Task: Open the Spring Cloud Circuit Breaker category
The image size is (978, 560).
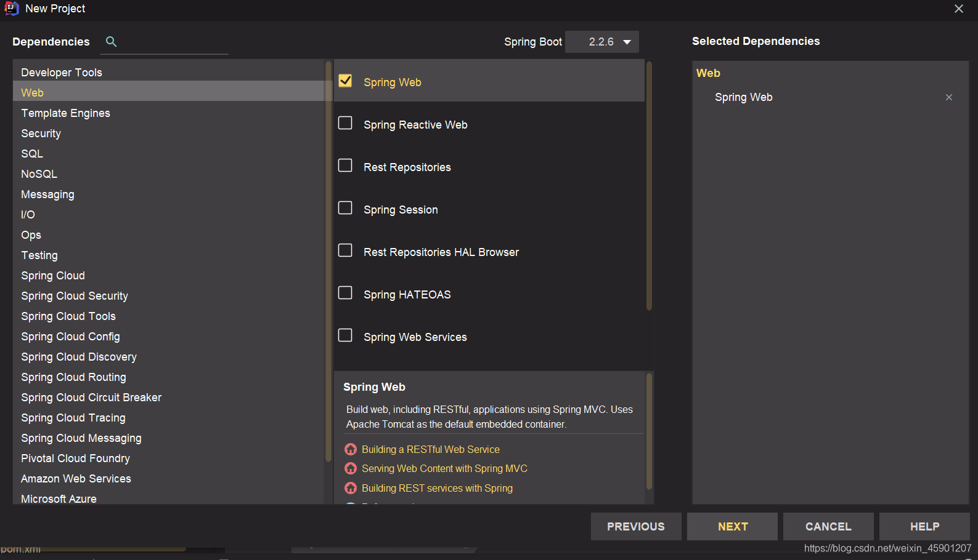Action: 169,398
